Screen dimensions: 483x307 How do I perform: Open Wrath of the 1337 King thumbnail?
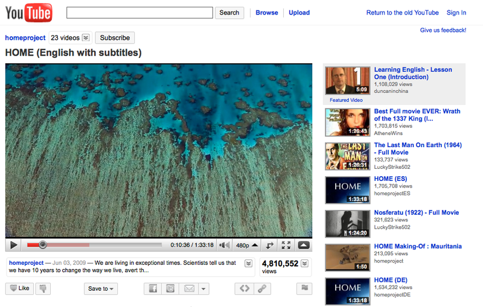click(348, 122)
